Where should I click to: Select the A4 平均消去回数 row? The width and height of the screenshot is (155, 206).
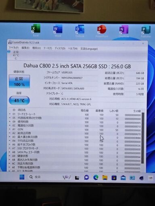(75, 141)
